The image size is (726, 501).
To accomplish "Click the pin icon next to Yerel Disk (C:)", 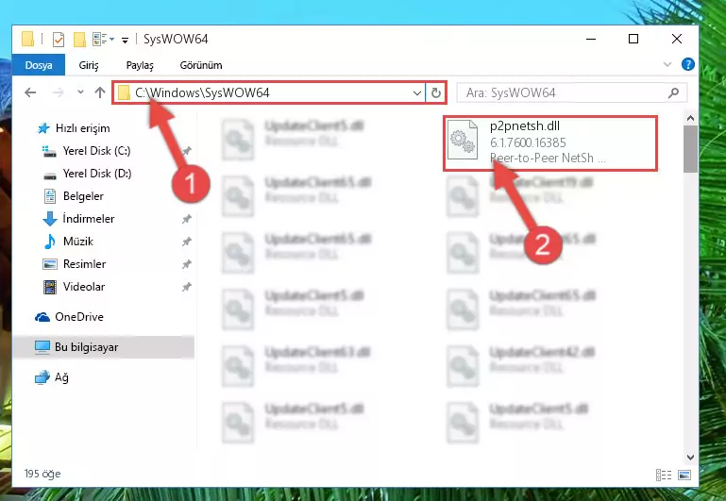I will pos(186,151).
